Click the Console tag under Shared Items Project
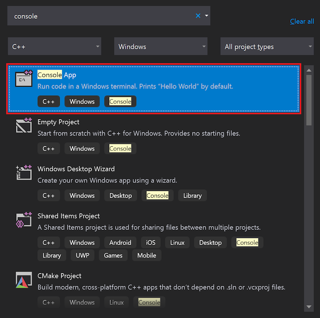This screenshot has height=318, width=320. [247, 242]
